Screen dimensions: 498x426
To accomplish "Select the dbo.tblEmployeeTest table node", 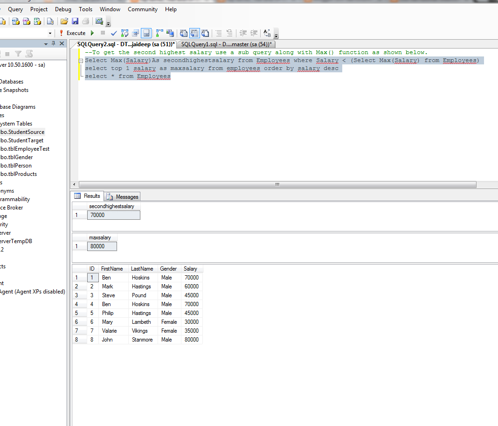I will 24,149.
